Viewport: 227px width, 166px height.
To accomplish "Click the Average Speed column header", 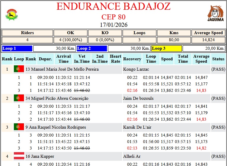I will point(201,59).
